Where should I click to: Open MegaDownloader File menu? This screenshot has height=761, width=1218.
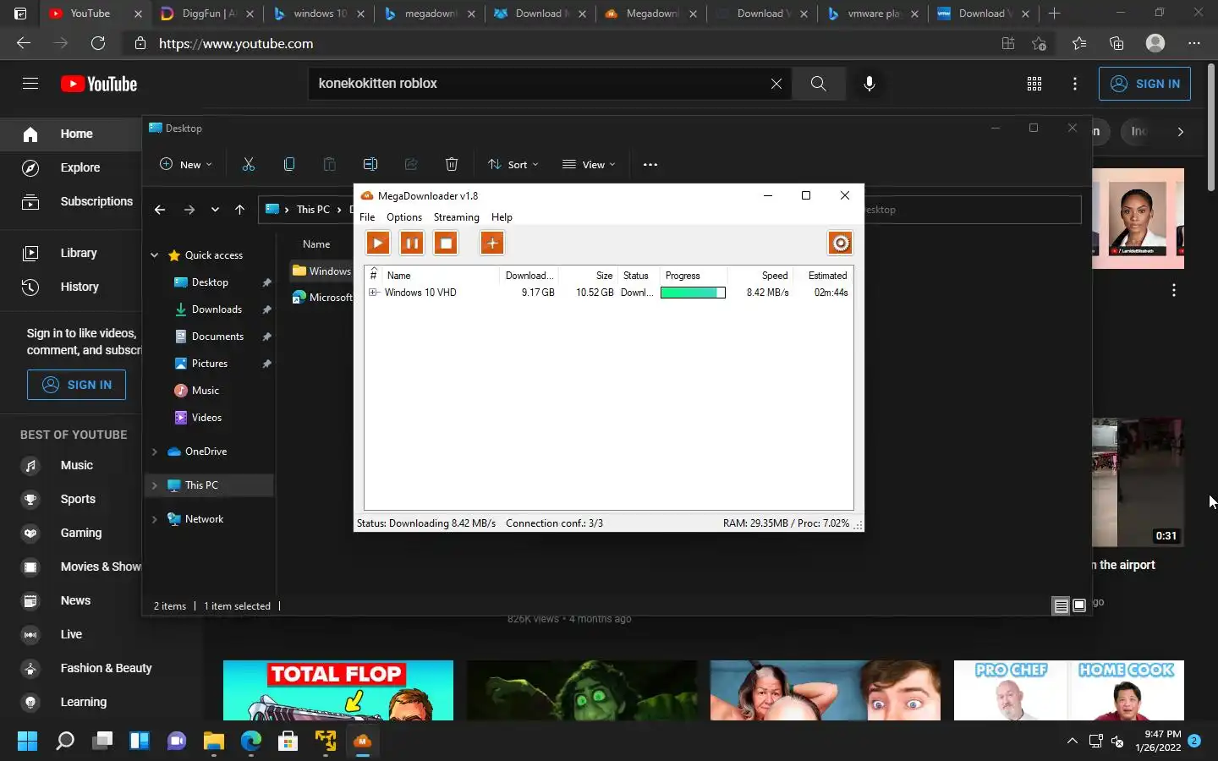(x=367, y=217)
